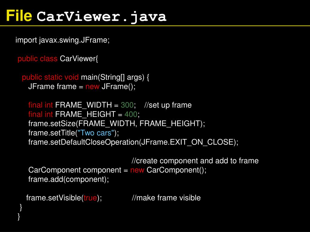The width and height of the screenshot is (310, 232).
Task: Click the line "import javax.swing.JFrame;"
Action: (x=62, y=40)
